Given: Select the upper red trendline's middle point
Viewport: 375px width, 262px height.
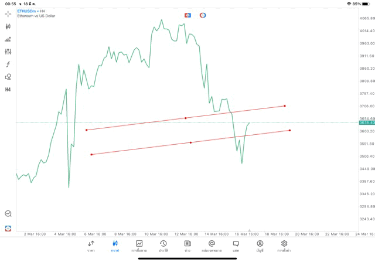Looking at the screenshot, I should [x=186, y=118].
